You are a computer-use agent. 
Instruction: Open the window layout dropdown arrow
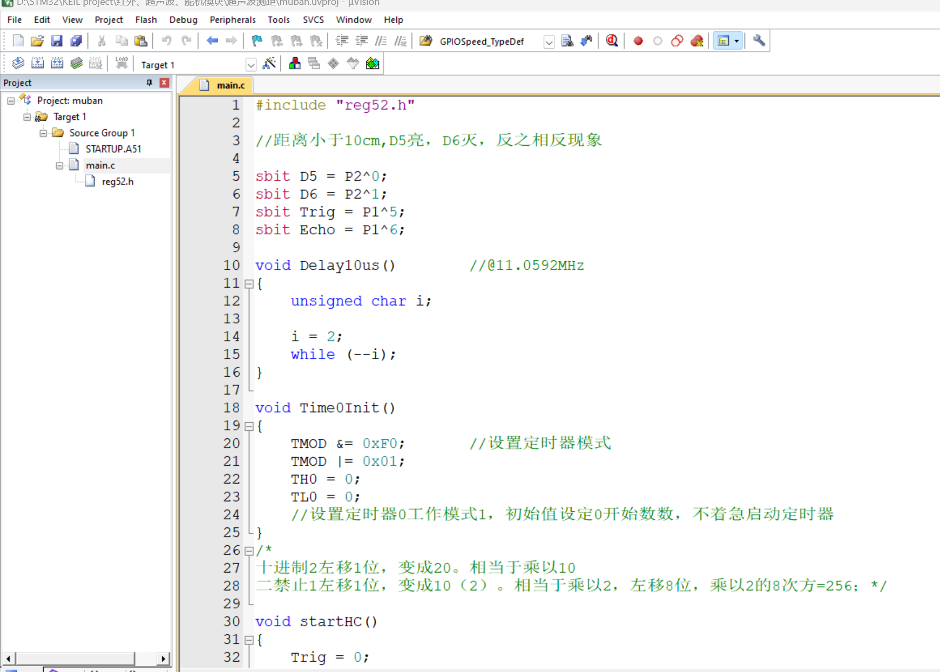[x=736, y=41]
